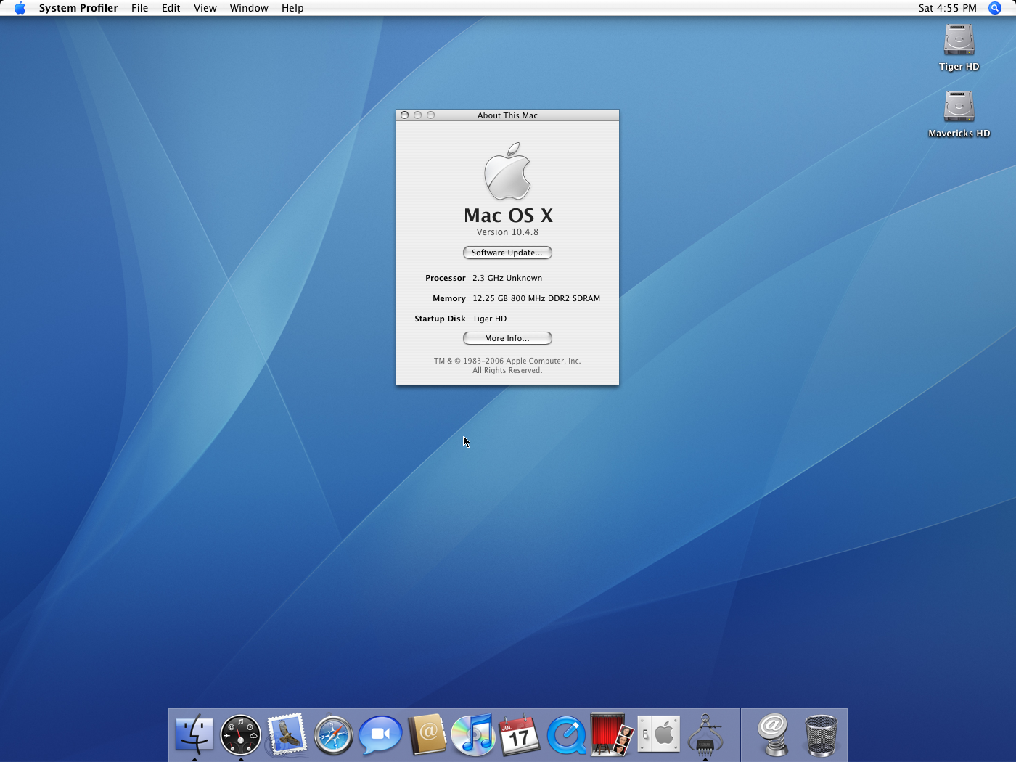Open the Window menu
This screenshot has width=1016, height=762.
point(249,8)
